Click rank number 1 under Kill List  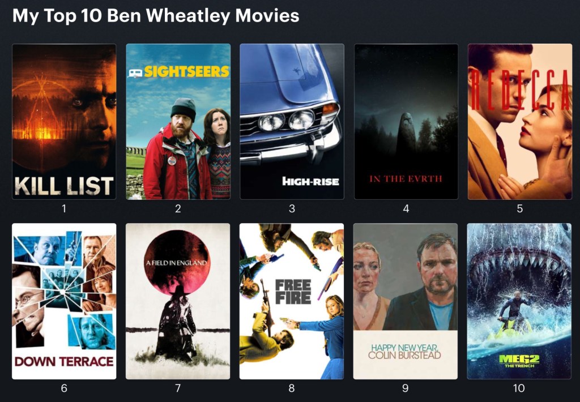tap(64, 208)
